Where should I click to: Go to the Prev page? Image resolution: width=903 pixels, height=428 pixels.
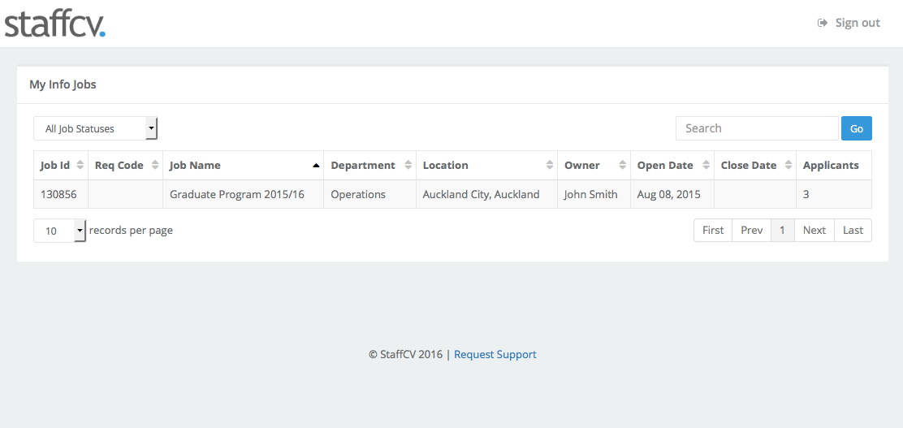[751, 231]
